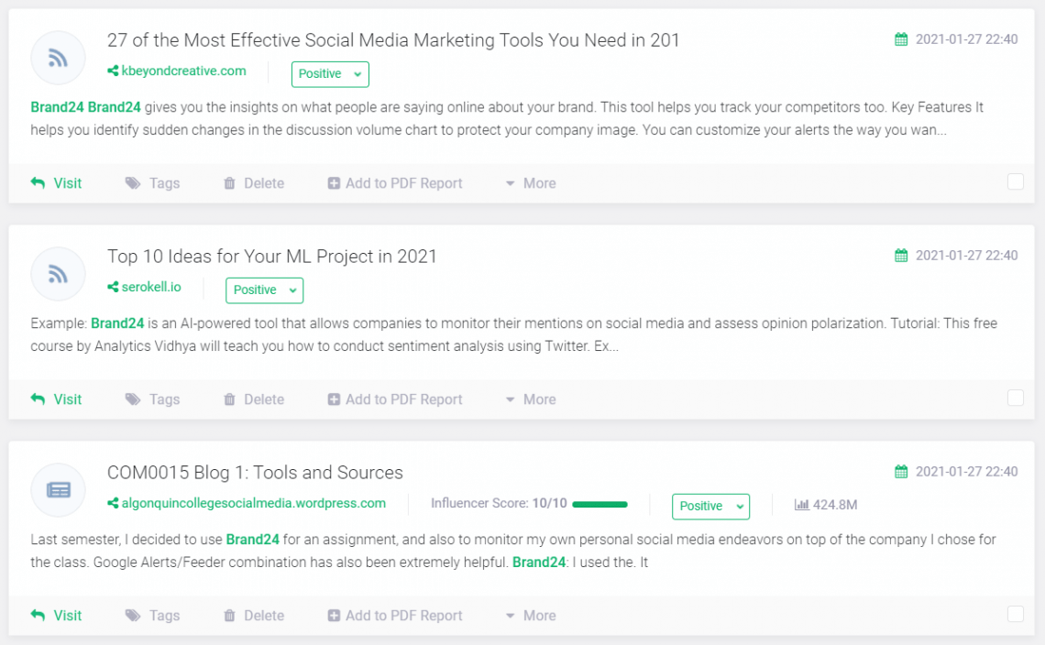Screen dimensions: 1045x645
Task: Click plus icon for PDF report on 27 Most Effective card
Action: pos(334,183)
